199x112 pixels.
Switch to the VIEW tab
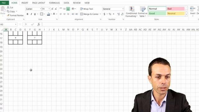(87, 3)
